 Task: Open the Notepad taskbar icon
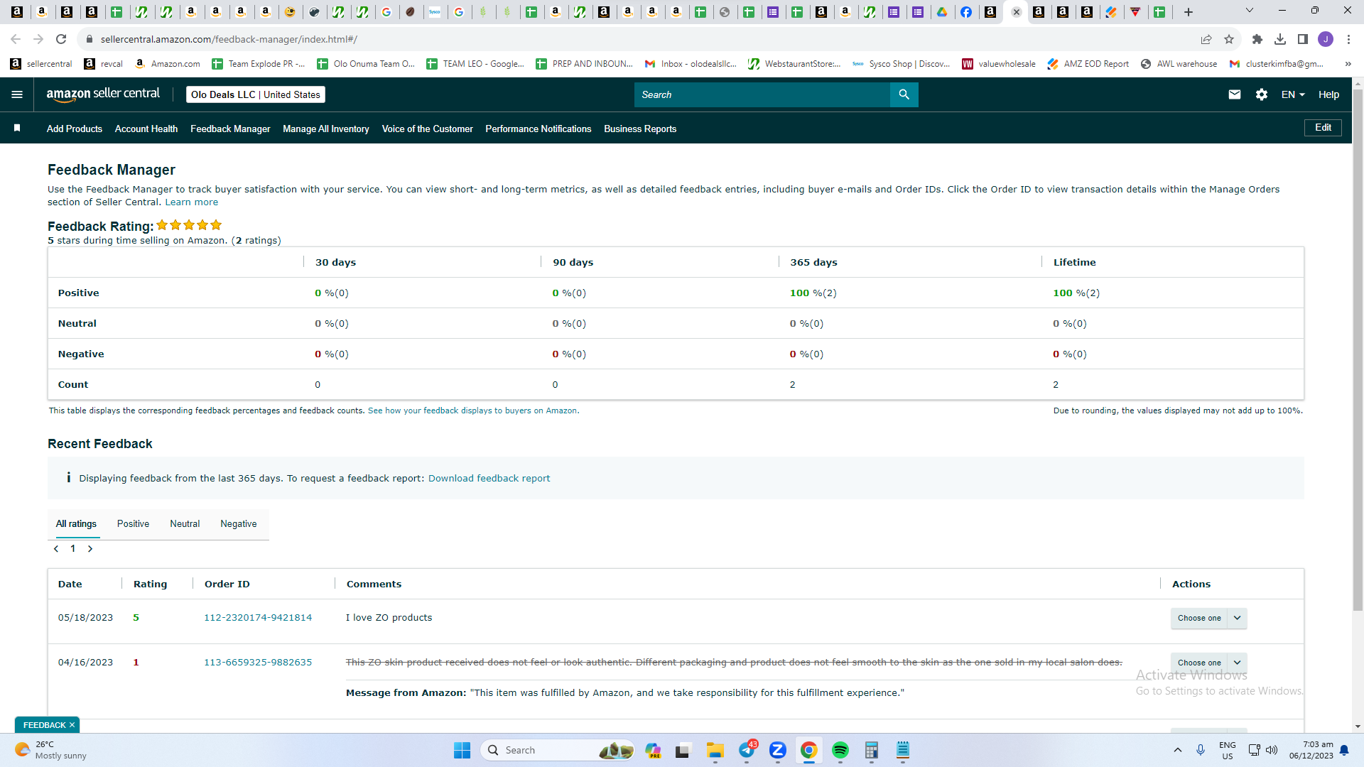(903, 750)
